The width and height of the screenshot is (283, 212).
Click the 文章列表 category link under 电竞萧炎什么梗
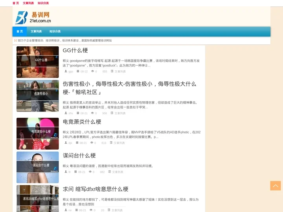(x=119, y=143)
